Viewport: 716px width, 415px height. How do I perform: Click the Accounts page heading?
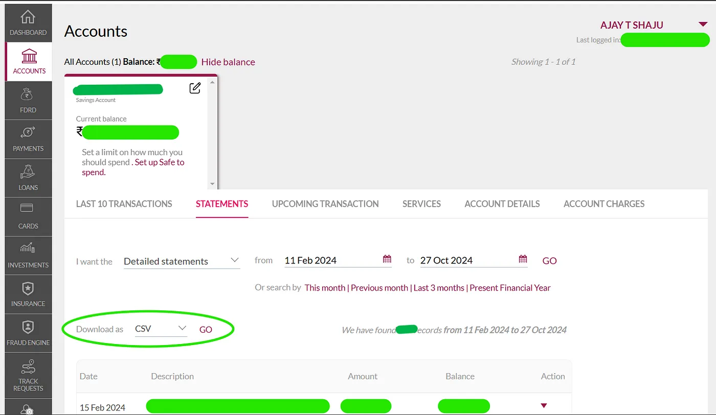pyautogui.click(x=96, y=31)
